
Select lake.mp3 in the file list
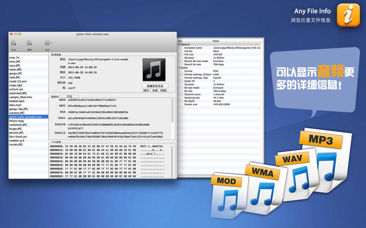28,105
